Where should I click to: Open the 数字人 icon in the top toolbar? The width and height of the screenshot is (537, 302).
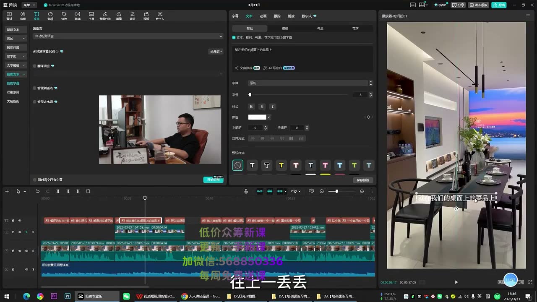(x=160, y=16)
